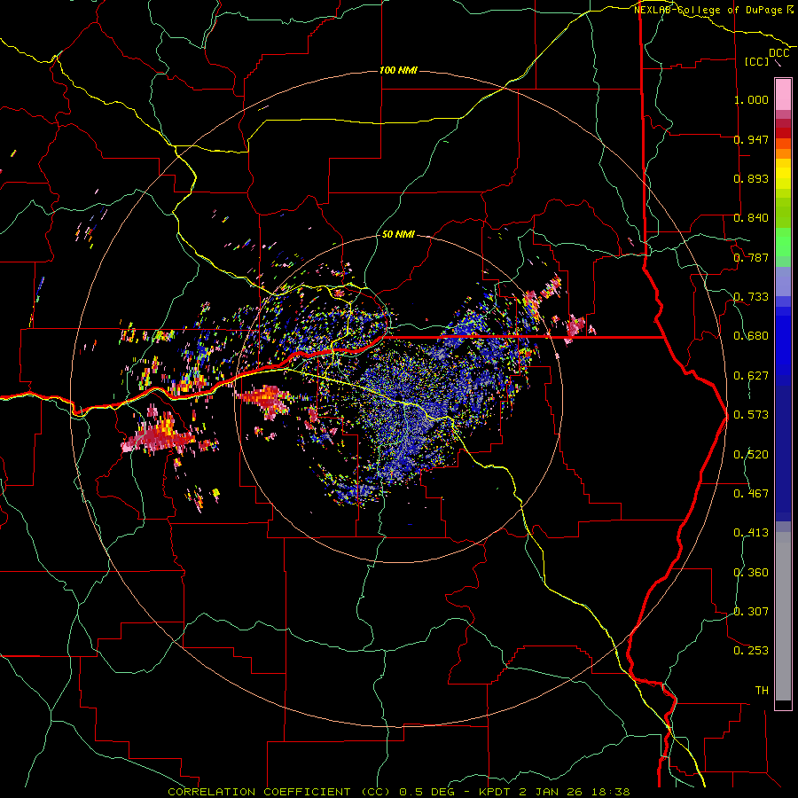
Task: Select the 1.000 color scale value
Action: [751, 99]
